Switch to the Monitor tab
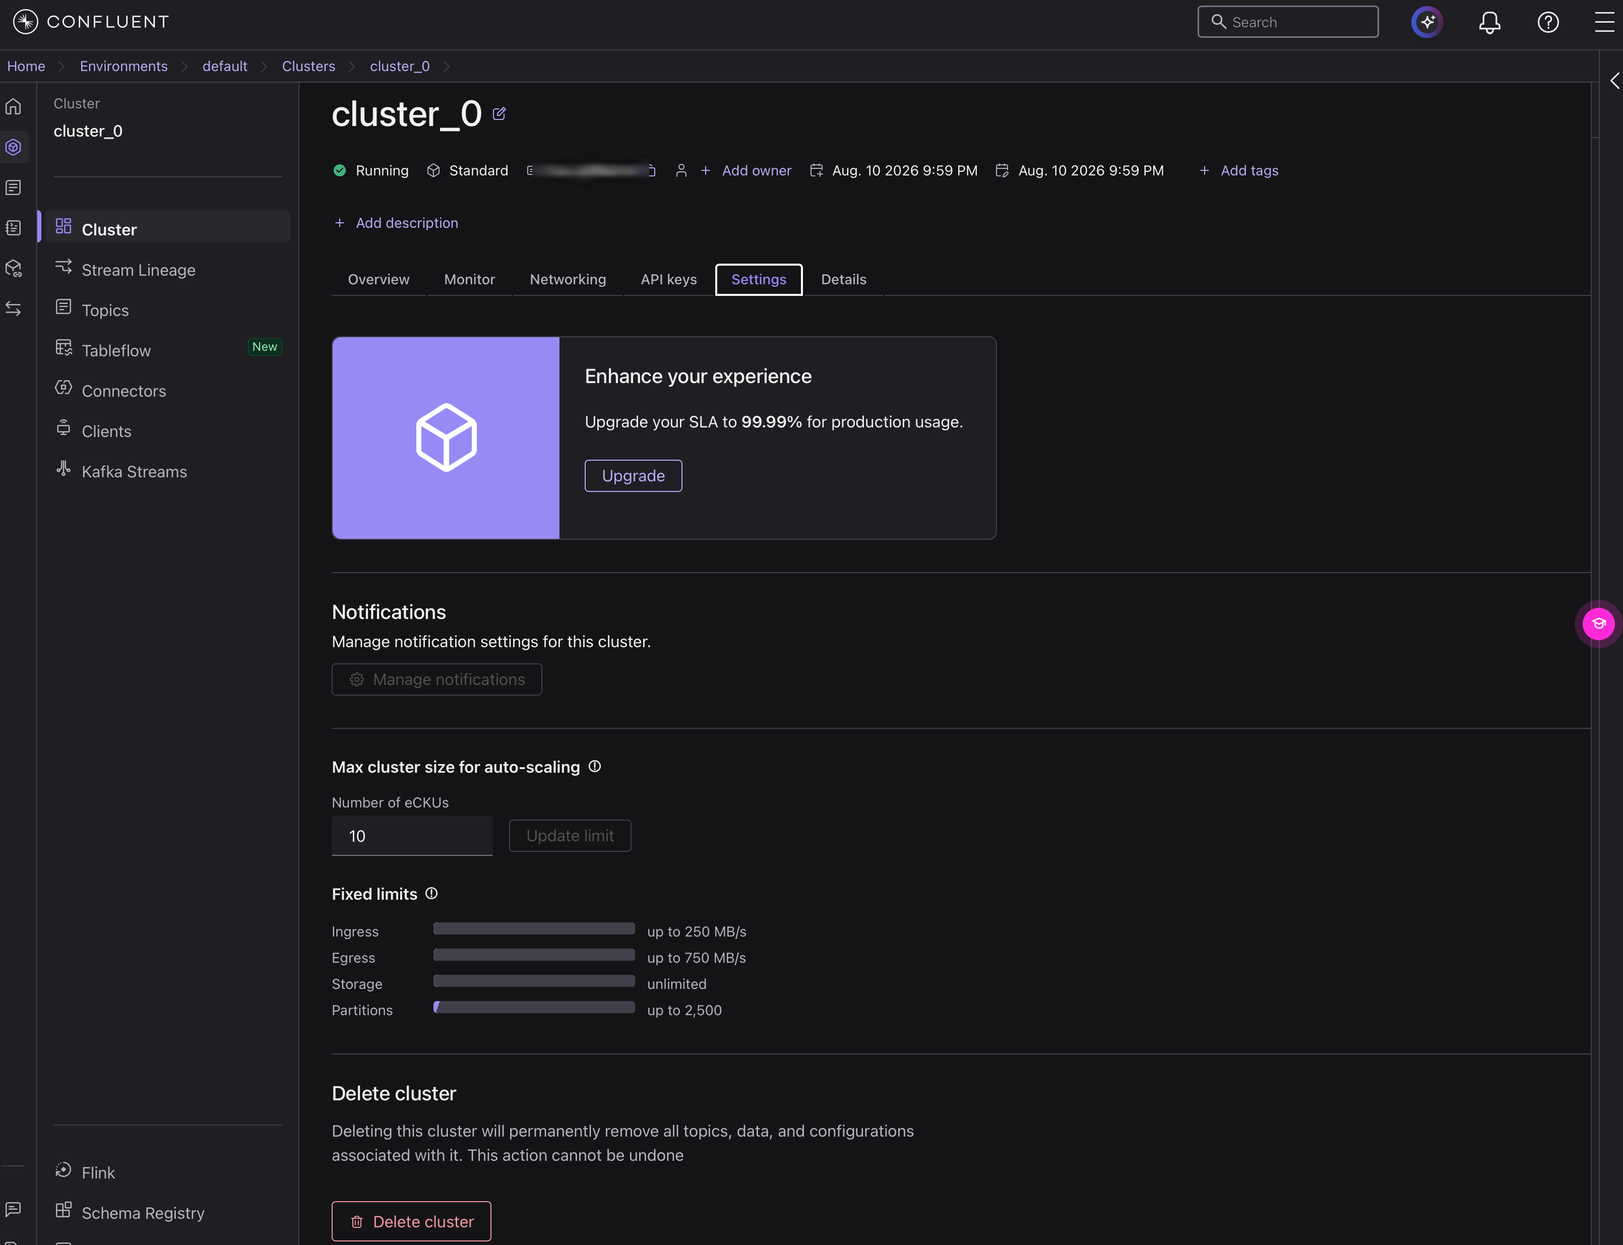The image size is (1623, 1245). [469, 279]
